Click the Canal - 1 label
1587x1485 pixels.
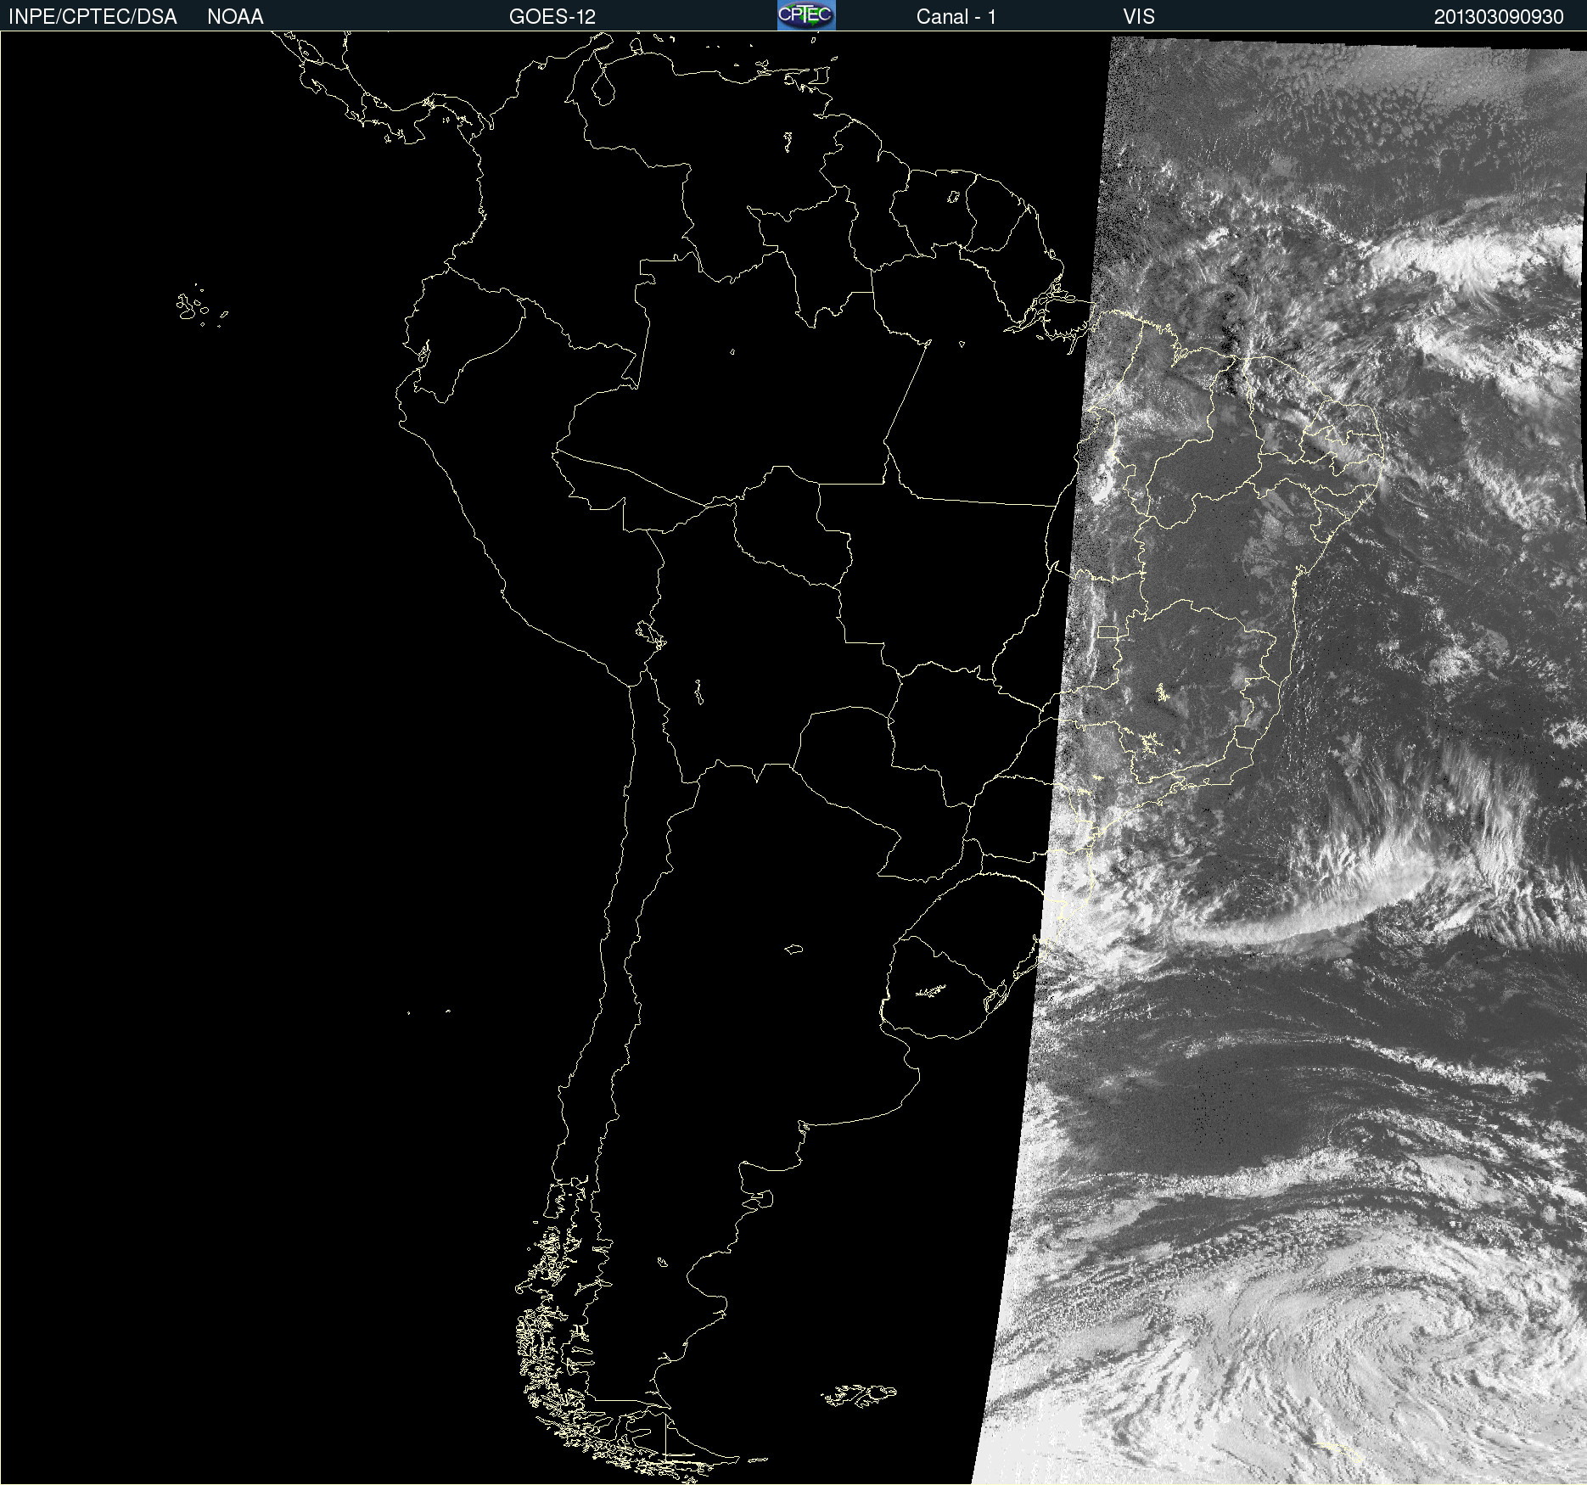956,17
